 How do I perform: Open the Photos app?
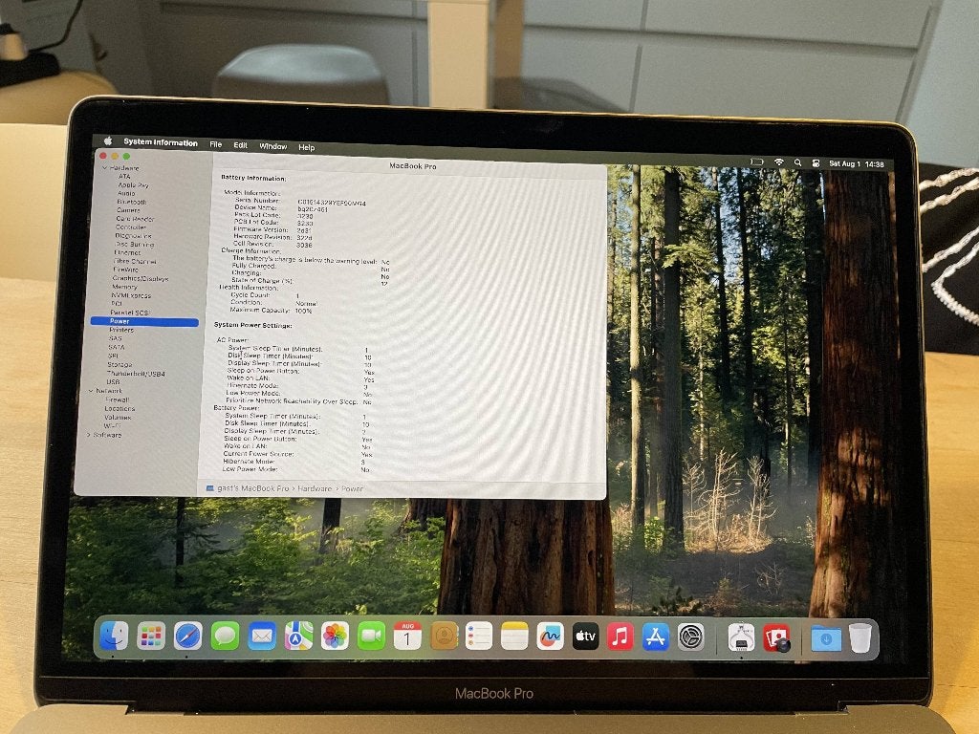(336, 637)
